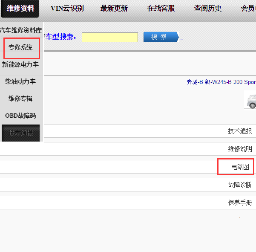This screenshot has height=252, width=256.
Task: Open 维修专辑 section
Action: tap(20, 98)
